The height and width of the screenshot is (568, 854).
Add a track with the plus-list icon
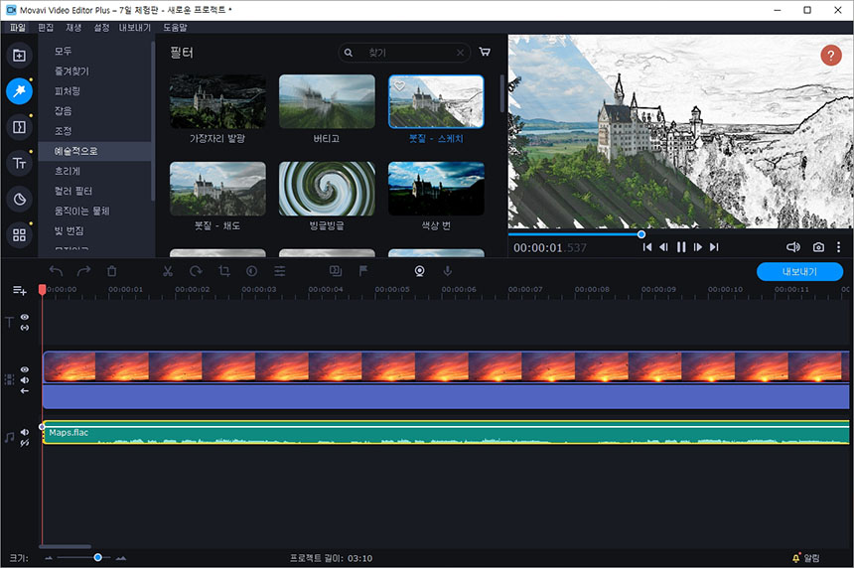pyautogui.click(x=20, y=290)
